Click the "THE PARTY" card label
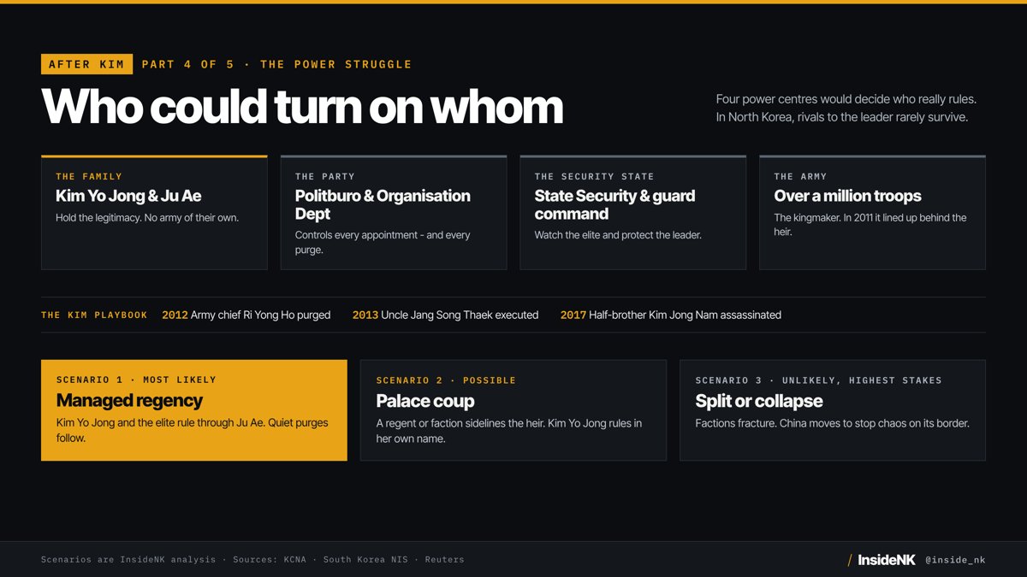The image size is (1027, 577). [325, 176]
